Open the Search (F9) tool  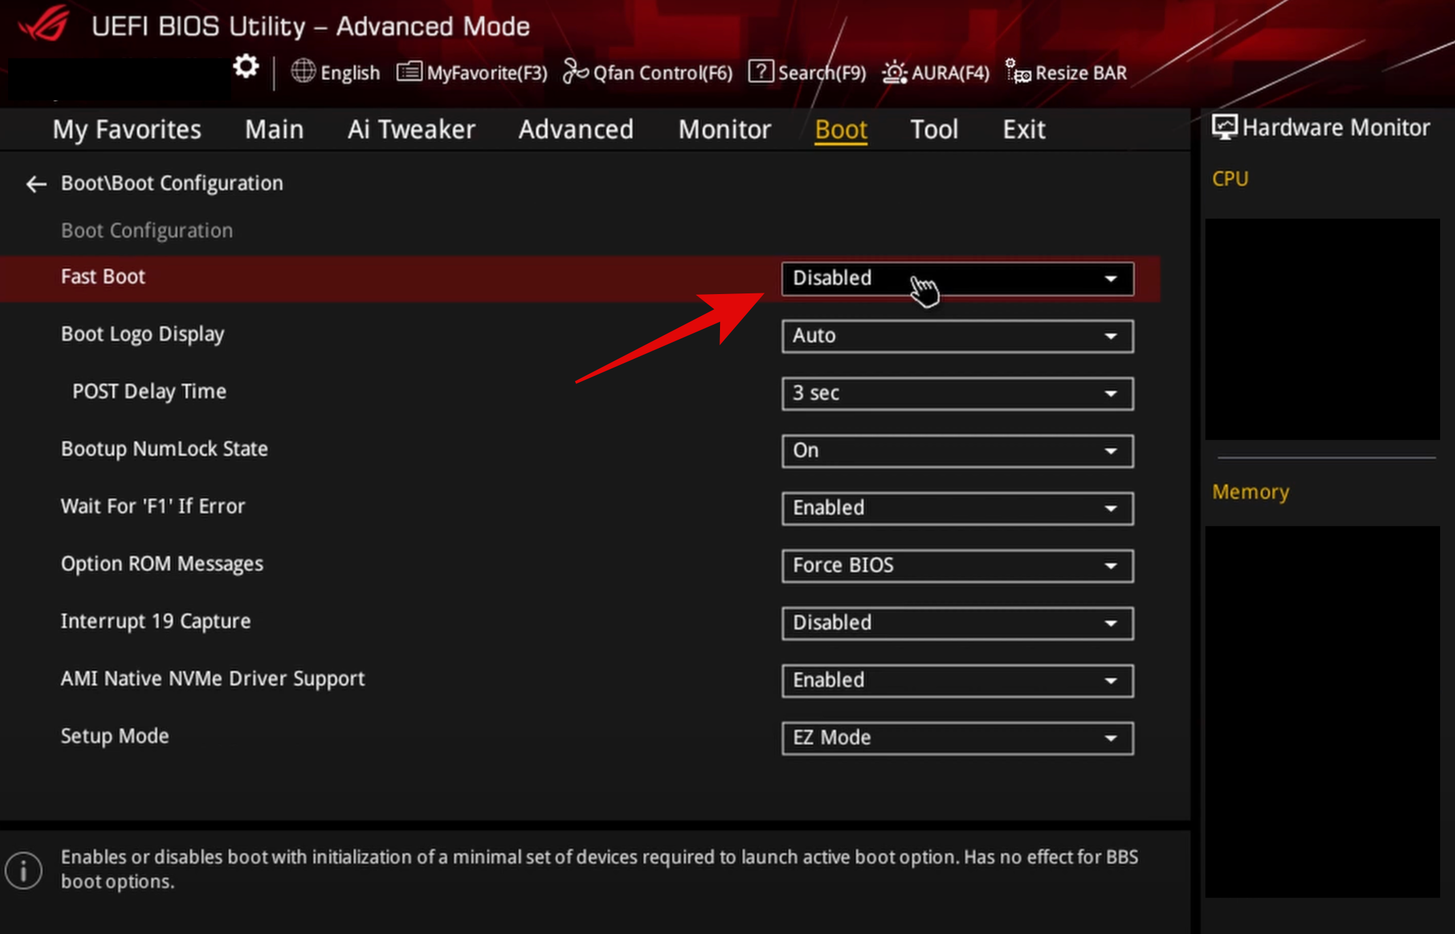(x=808, y=73)
